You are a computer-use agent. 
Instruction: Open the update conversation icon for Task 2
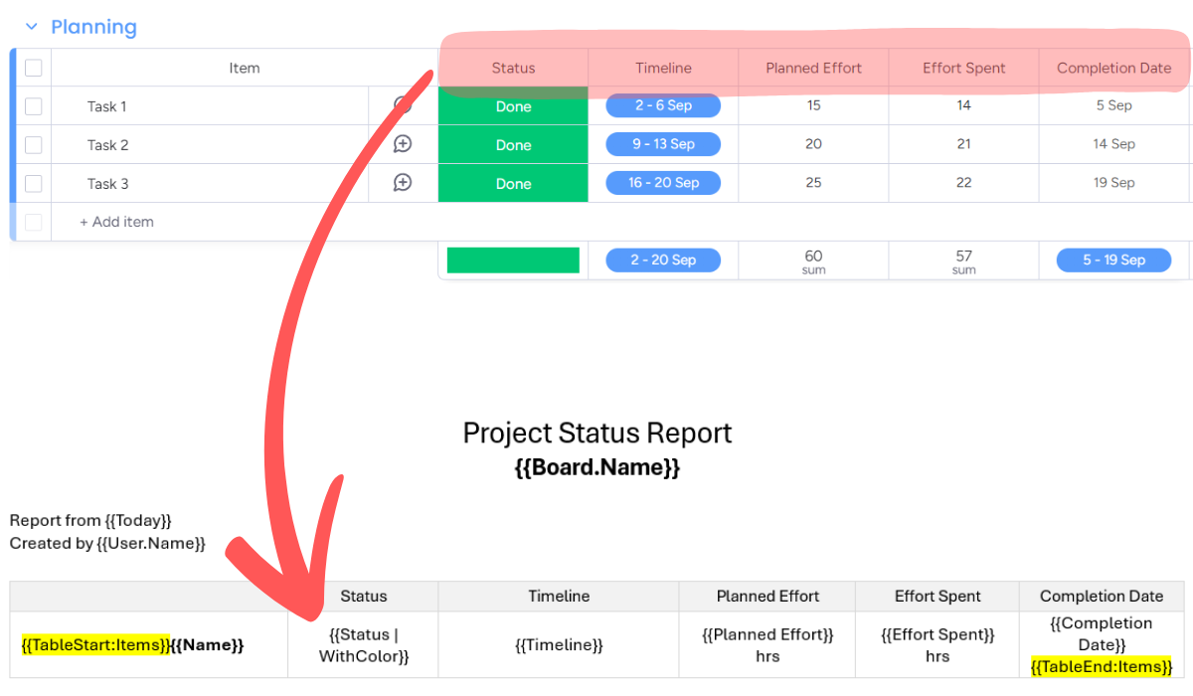[x=403, y=144]
